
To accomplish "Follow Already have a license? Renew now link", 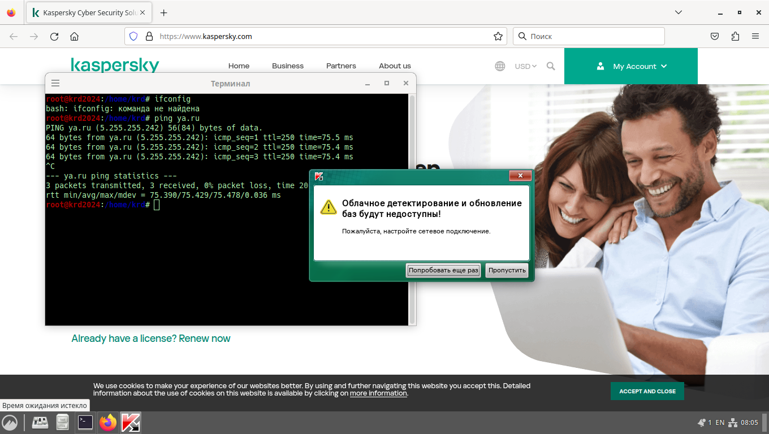I will pyautogui.click(x=151, y=338).
